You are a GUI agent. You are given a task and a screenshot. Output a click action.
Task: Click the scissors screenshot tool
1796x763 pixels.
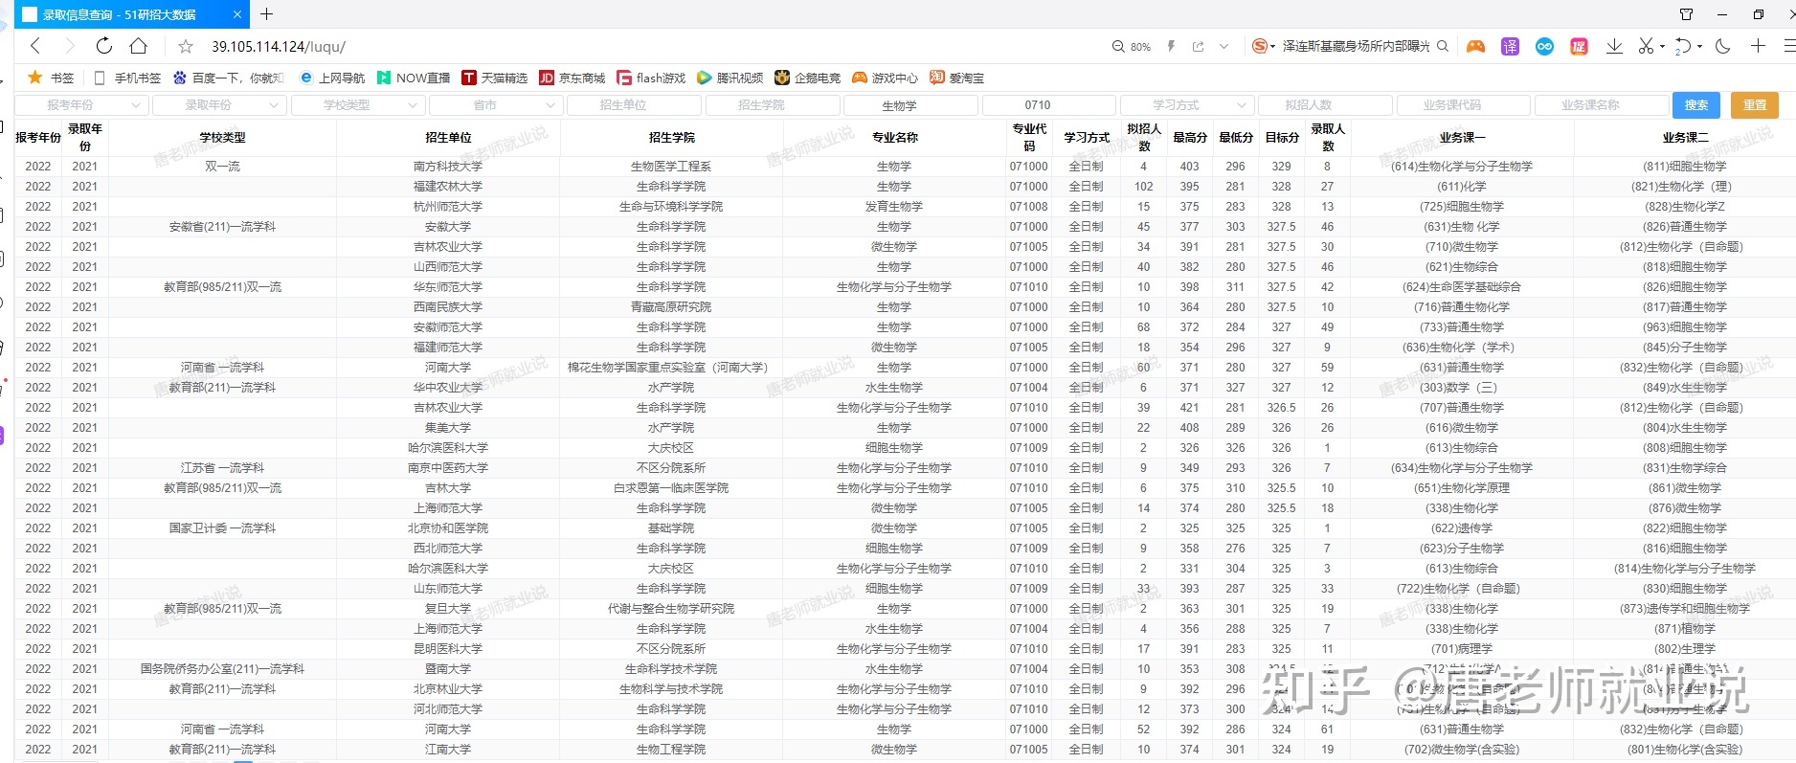(1645, 46)
